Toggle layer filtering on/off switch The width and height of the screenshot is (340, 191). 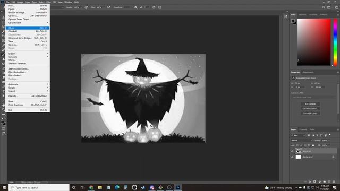(x=330, y=135)
